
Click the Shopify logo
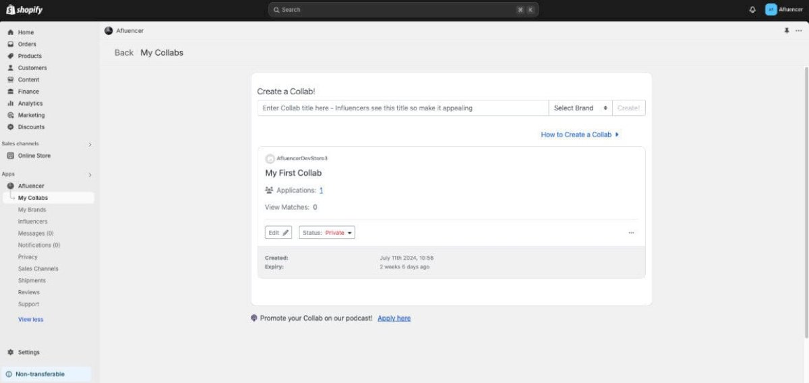tap(24, 9)
